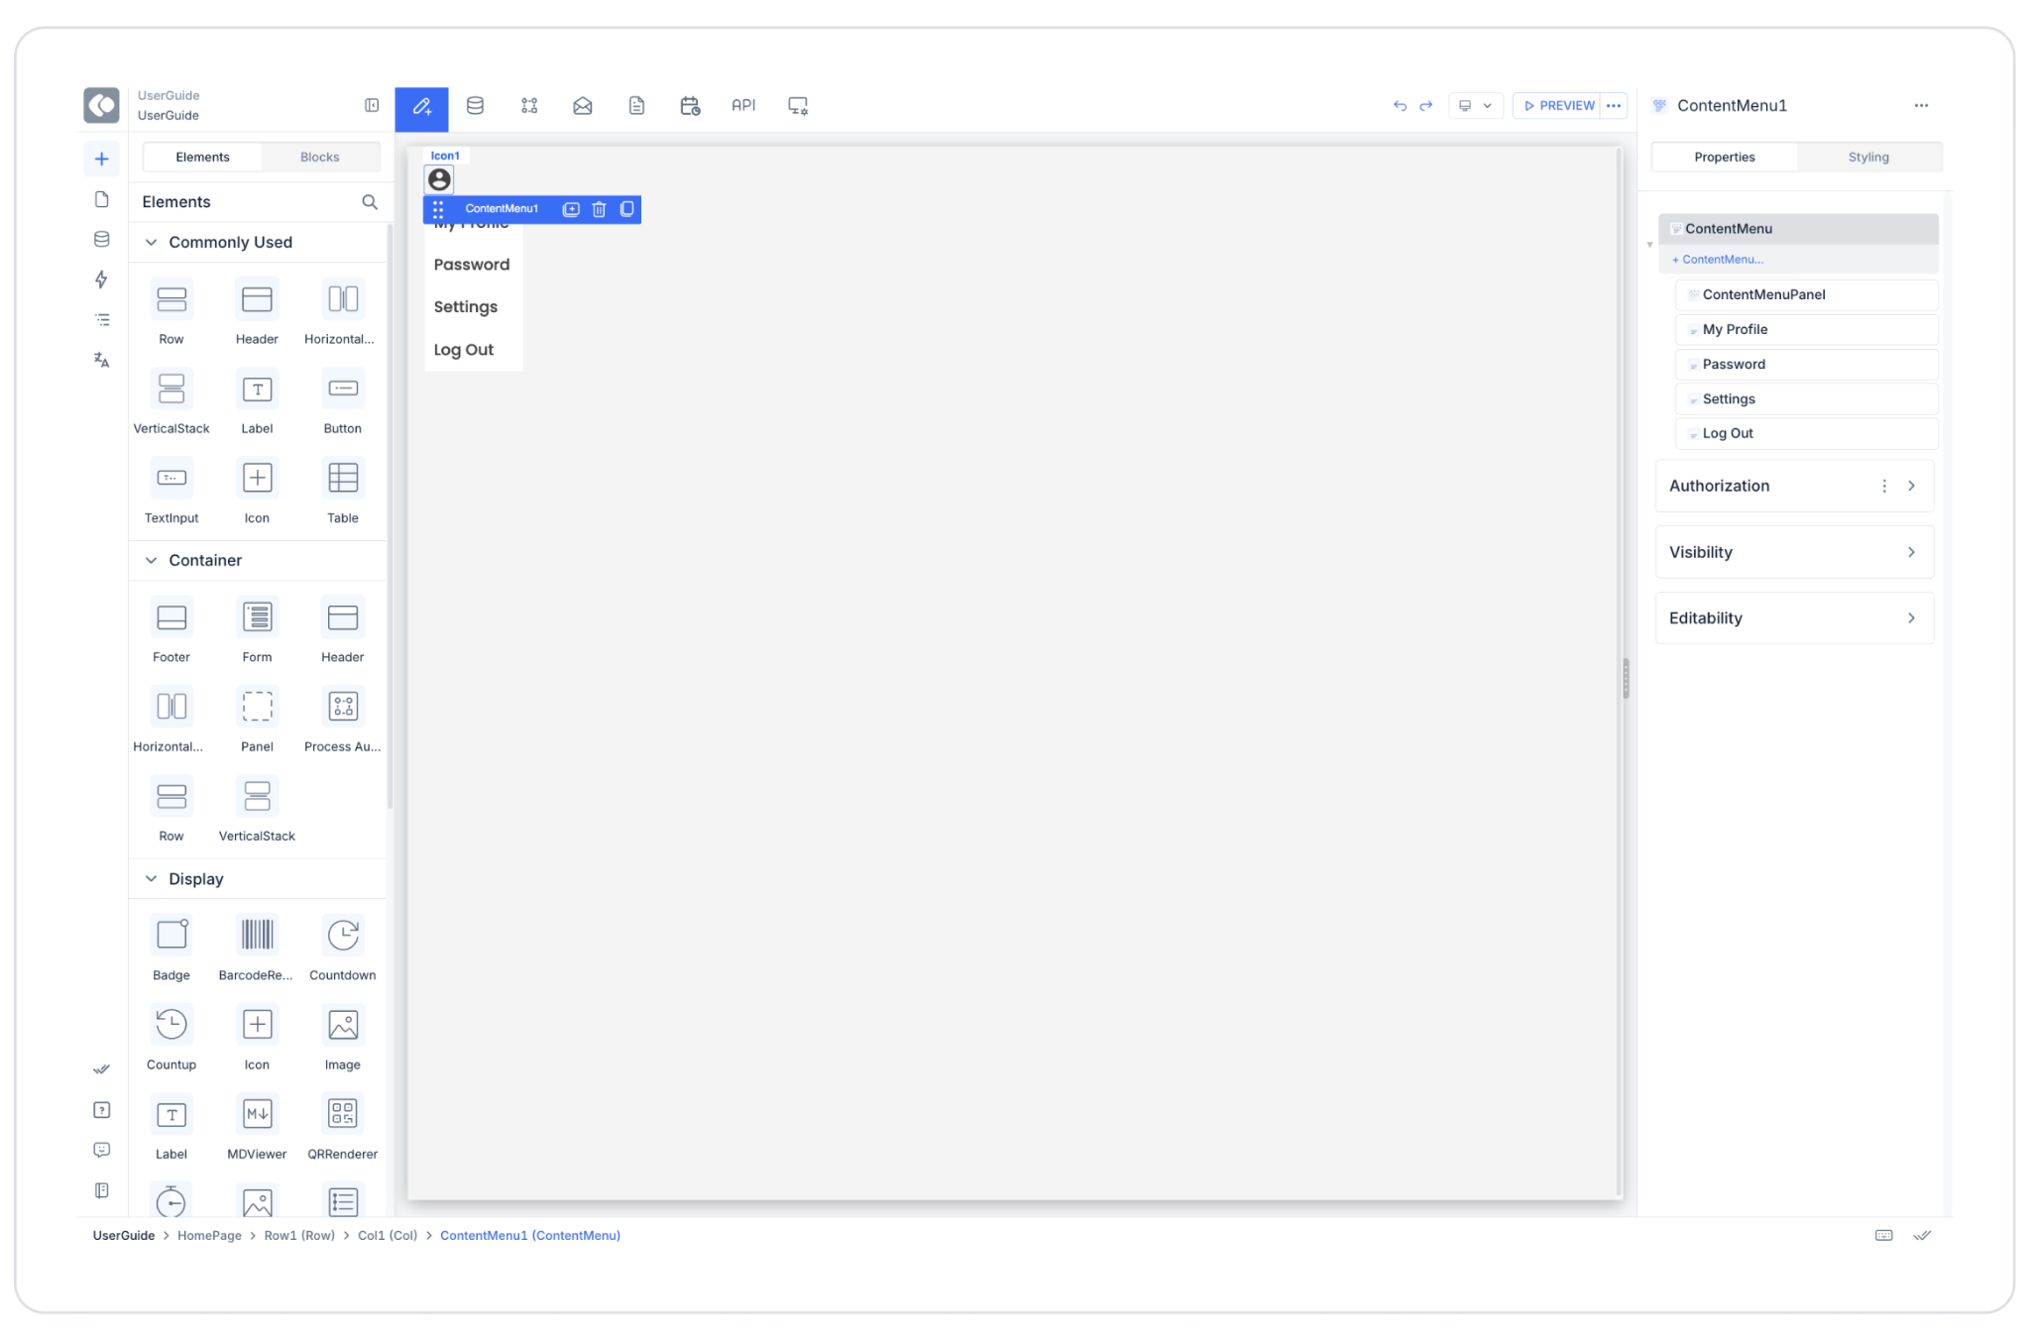Click the add ContentMenu item link
This screenshot has width=2030, height=1341.
click(1722, 260)
